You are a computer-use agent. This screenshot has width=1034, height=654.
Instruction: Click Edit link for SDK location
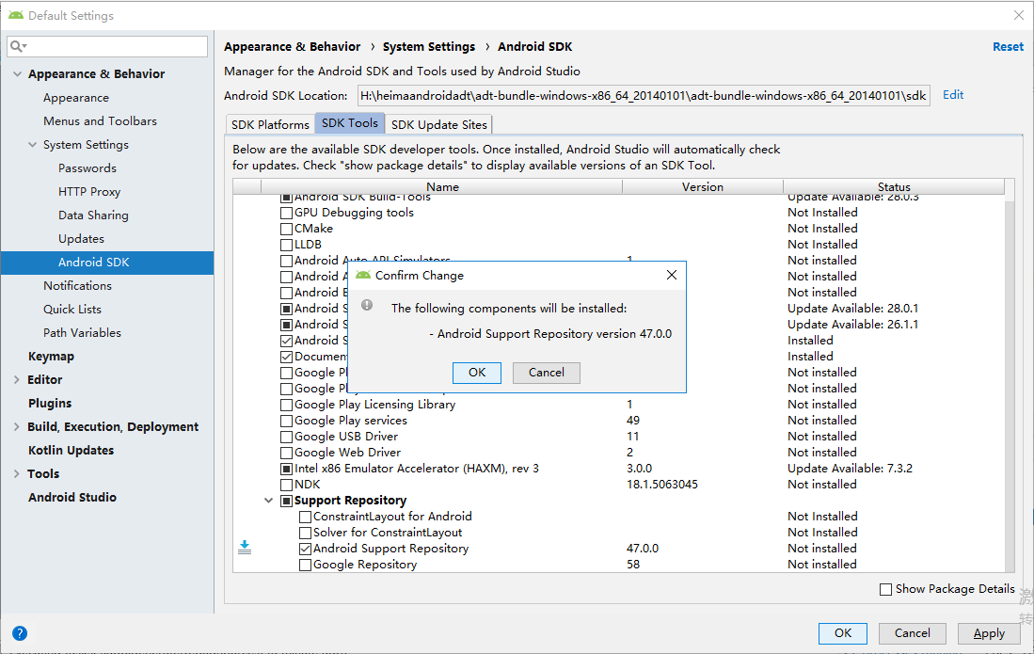pyautogui.click(x=953, y=95)
